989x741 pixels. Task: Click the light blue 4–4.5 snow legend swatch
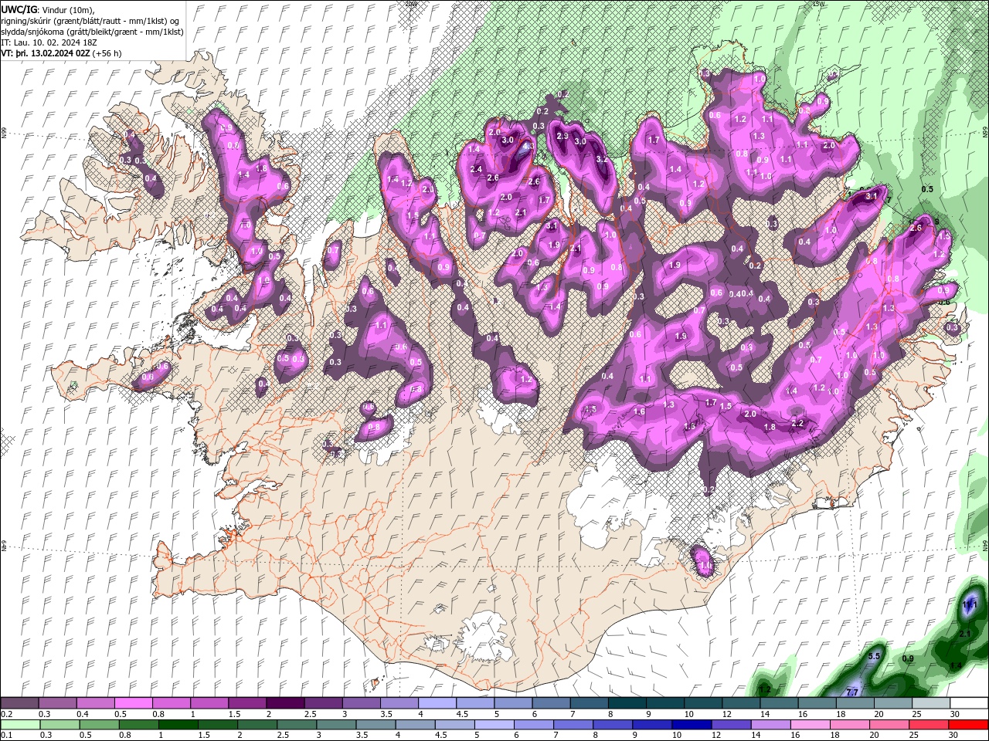[x=437, y=703]
